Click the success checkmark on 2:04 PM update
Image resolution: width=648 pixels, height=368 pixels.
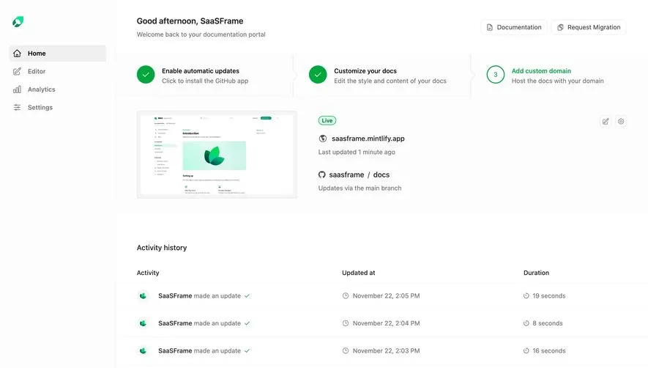247,323
